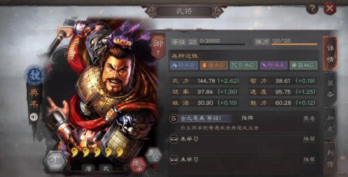Image resolution: width=348 pixels, height=177 pixels.
Task: Open the 加点 tab
Action: (330, 123)
